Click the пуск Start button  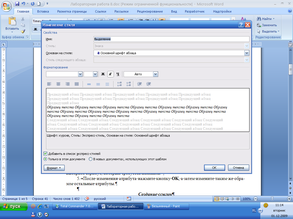tap(14, 206)
